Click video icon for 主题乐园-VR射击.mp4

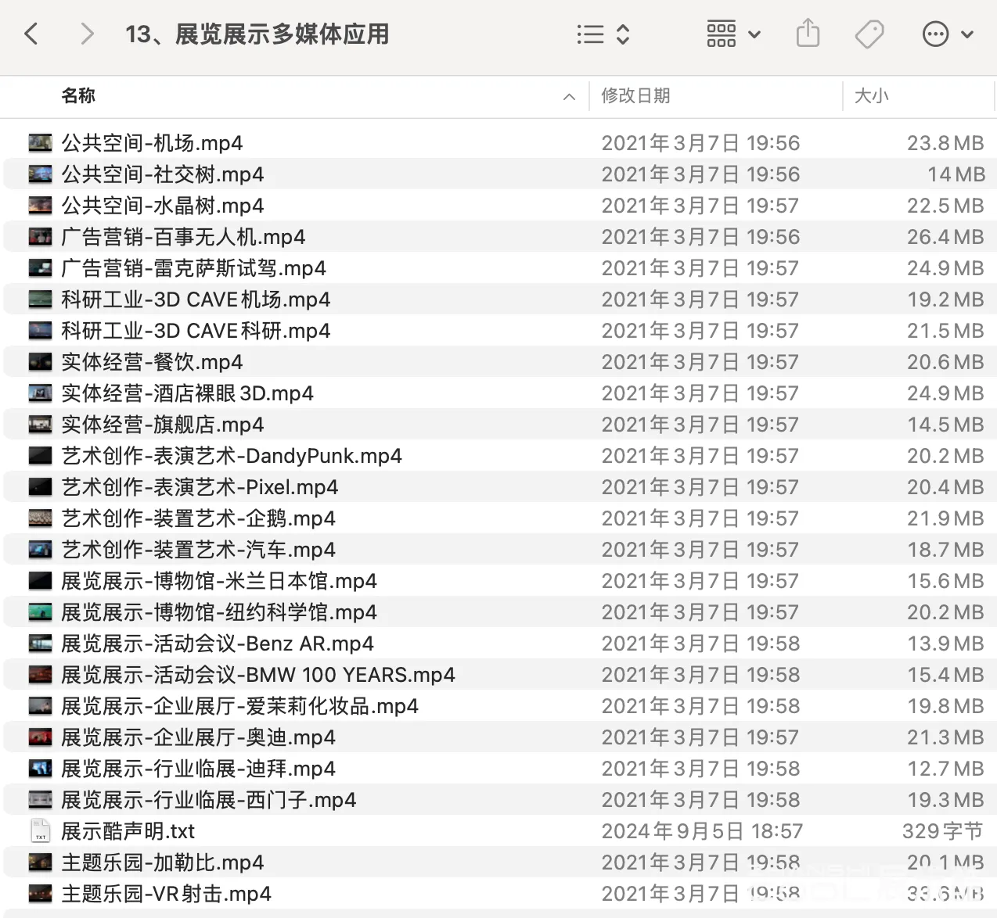click(x=40, y=894)
